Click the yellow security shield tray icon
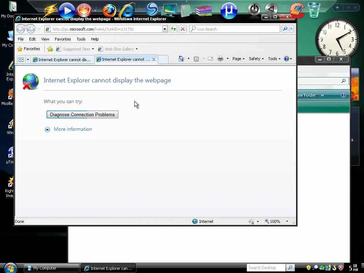Image resolution: width=364 pixels, height=273 pixels. (x=309, y=268)
